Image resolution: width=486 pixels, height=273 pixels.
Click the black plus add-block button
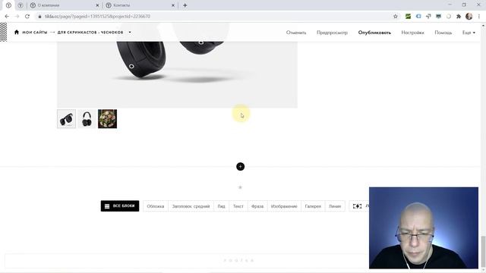(240, 167)
